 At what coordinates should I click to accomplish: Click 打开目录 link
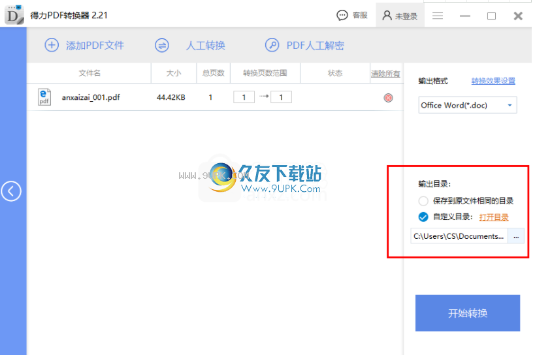pos(494,217)
